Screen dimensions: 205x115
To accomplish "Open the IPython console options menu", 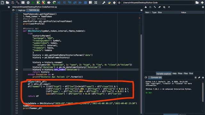I will tap(203, 77).
